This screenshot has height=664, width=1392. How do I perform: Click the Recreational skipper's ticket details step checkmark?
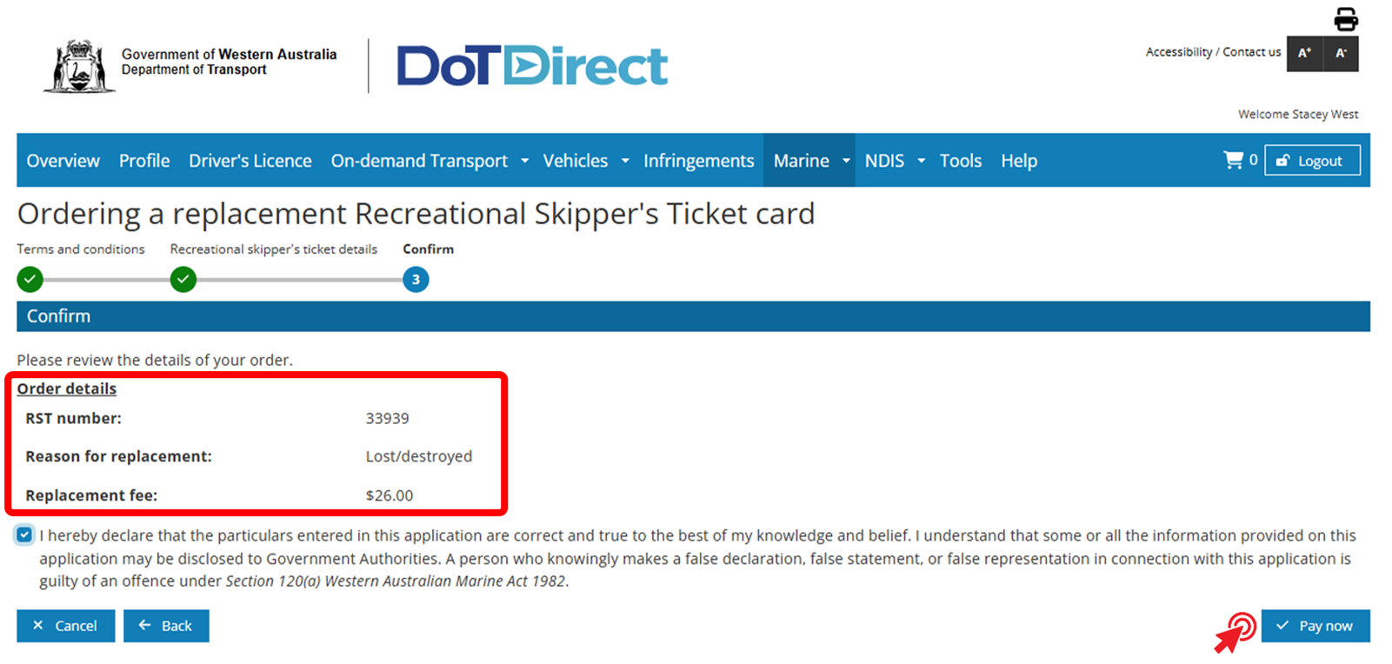[x=183, y=280]
